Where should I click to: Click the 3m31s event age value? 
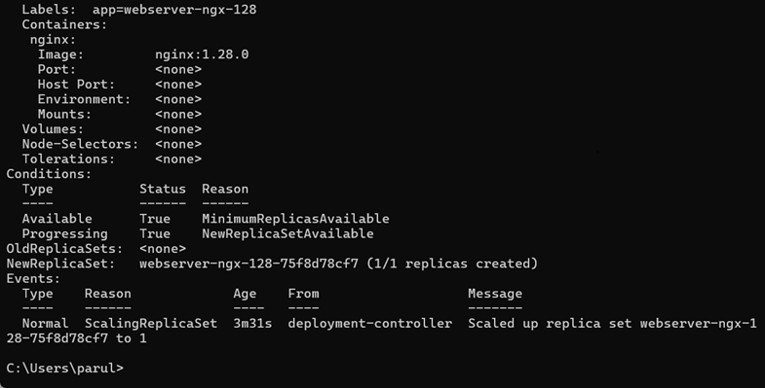[x=252, y=323]
